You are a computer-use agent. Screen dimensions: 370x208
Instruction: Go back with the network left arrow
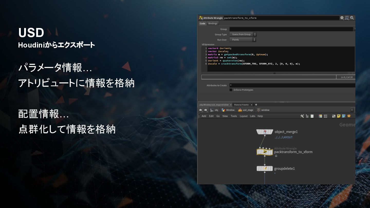201,110
